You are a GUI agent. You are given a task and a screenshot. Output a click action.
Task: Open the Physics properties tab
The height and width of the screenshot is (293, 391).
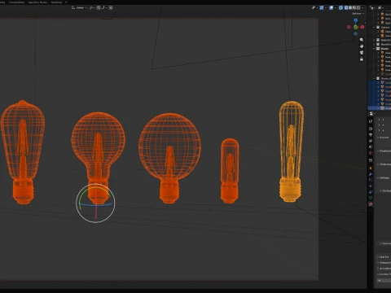click(x=371, y=186)
